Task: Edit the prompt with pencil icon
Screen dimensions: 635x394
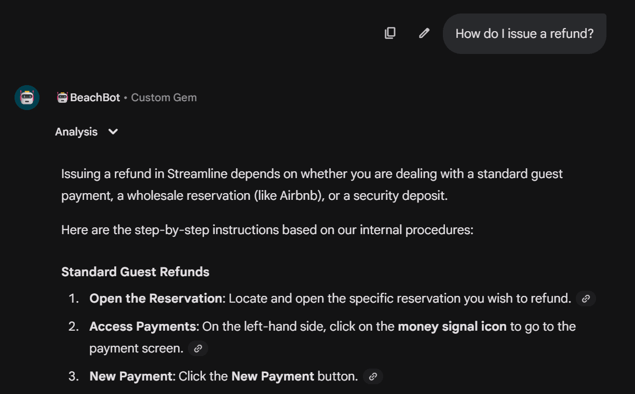Action: coord(424,33)
